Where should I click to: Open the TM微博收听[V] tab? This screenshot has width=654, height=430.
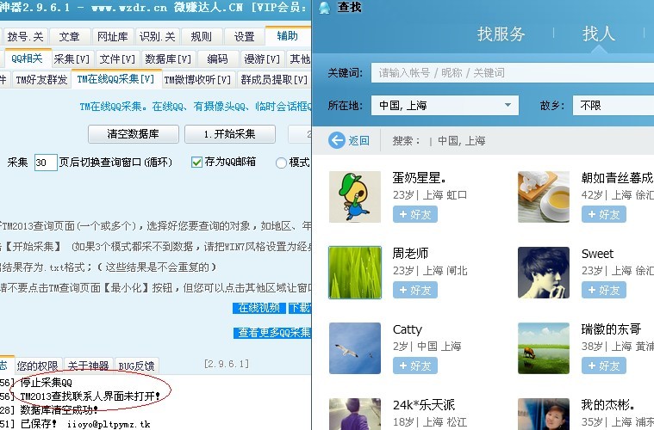[x=197, y=79]
